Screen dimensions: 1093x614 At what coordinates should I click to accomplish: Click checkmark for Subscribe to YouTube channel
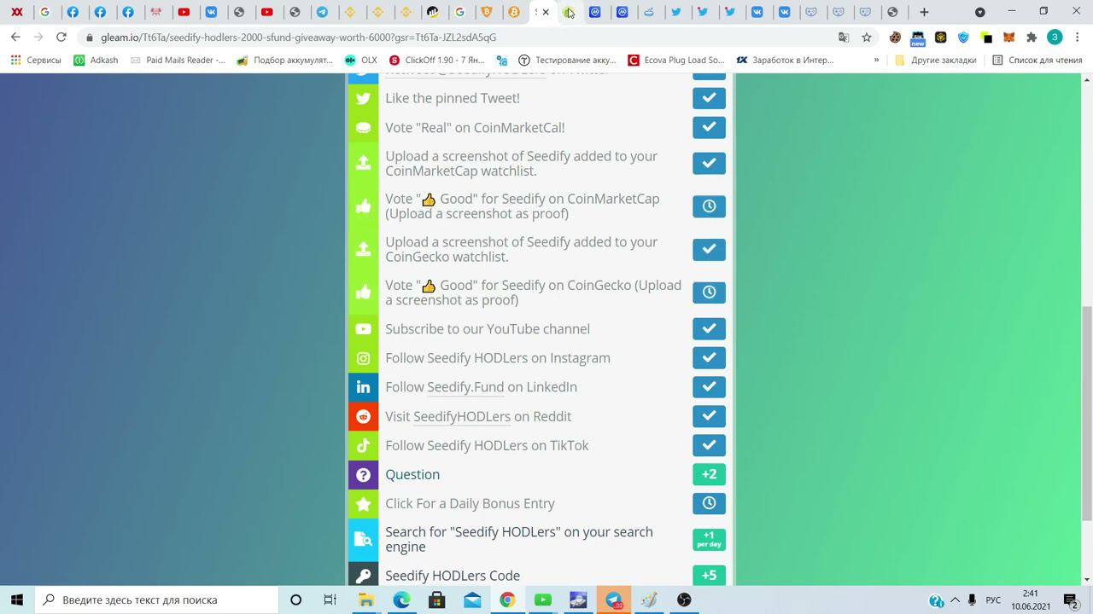click(709, 329)
